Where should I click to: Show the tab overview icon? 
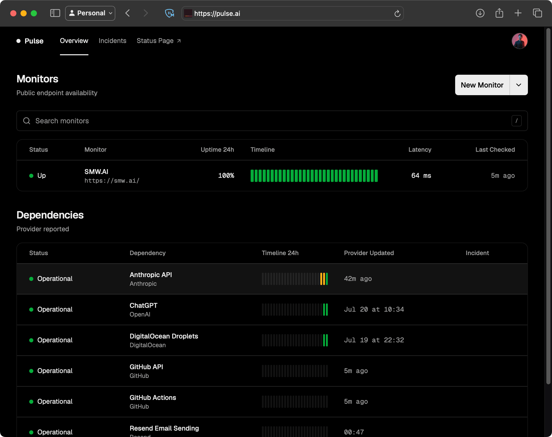[537, 13]
